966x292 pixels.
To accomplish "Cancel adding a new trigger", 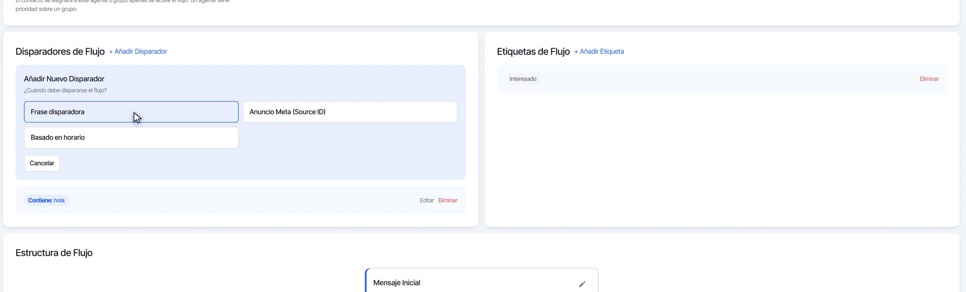I will tap(42, 163).
